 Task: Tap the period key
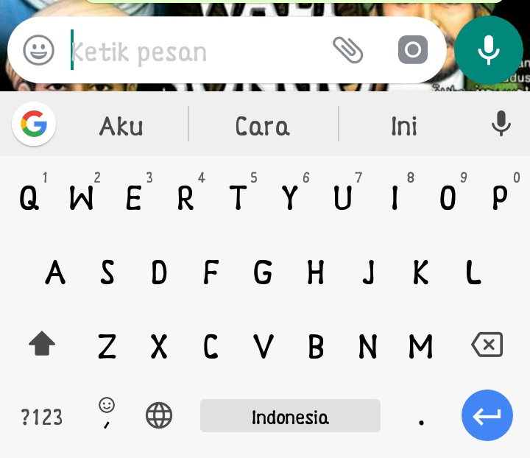tap(421, 422)
